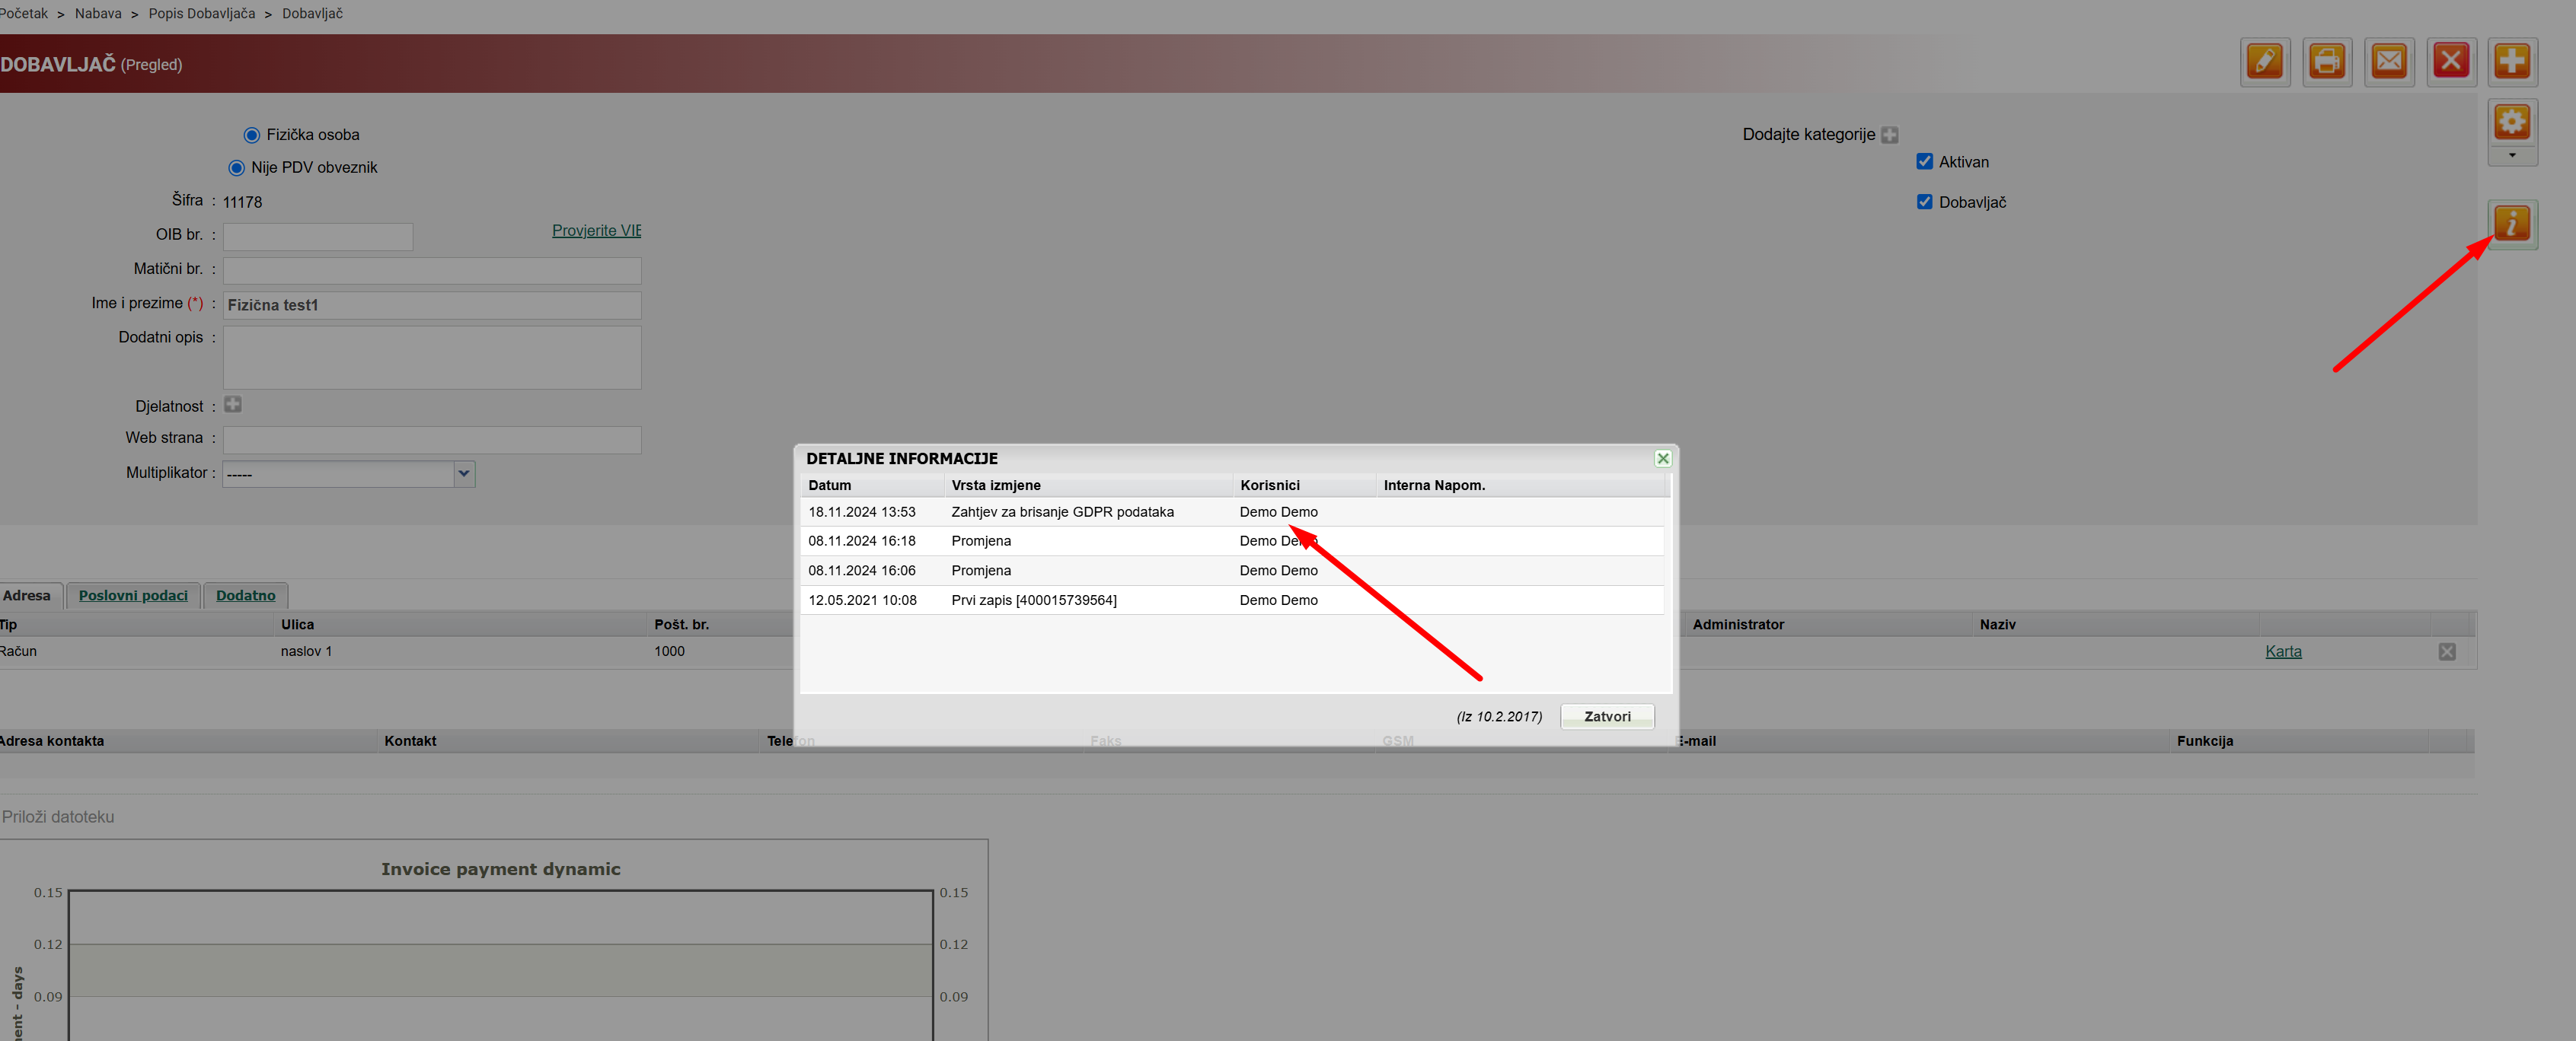Click the orange info icon
Image resolution: width=2576 pixels, height=1041 pixels.
coord(2511,224)
